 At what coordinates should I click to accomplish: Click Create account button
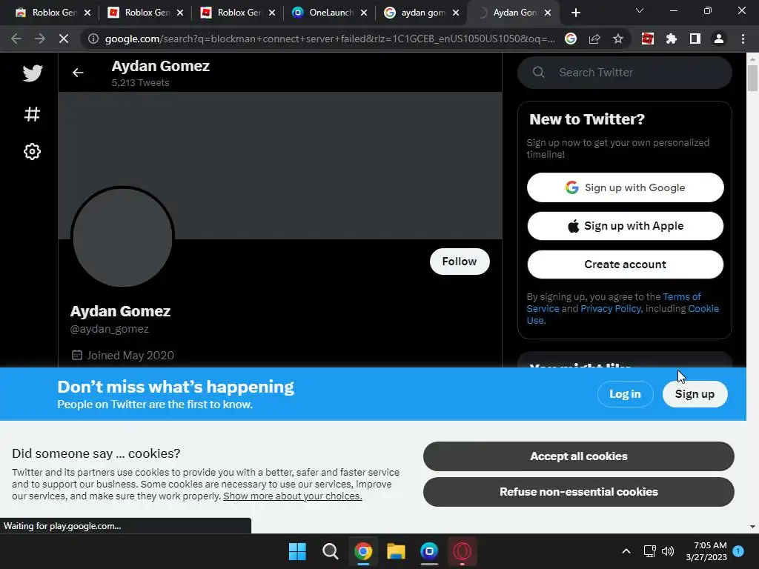pyautogui.click(x=625, y=264)
